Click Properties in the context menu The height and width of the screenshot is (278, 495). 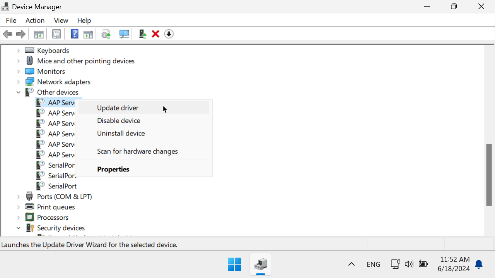(113, 169)
